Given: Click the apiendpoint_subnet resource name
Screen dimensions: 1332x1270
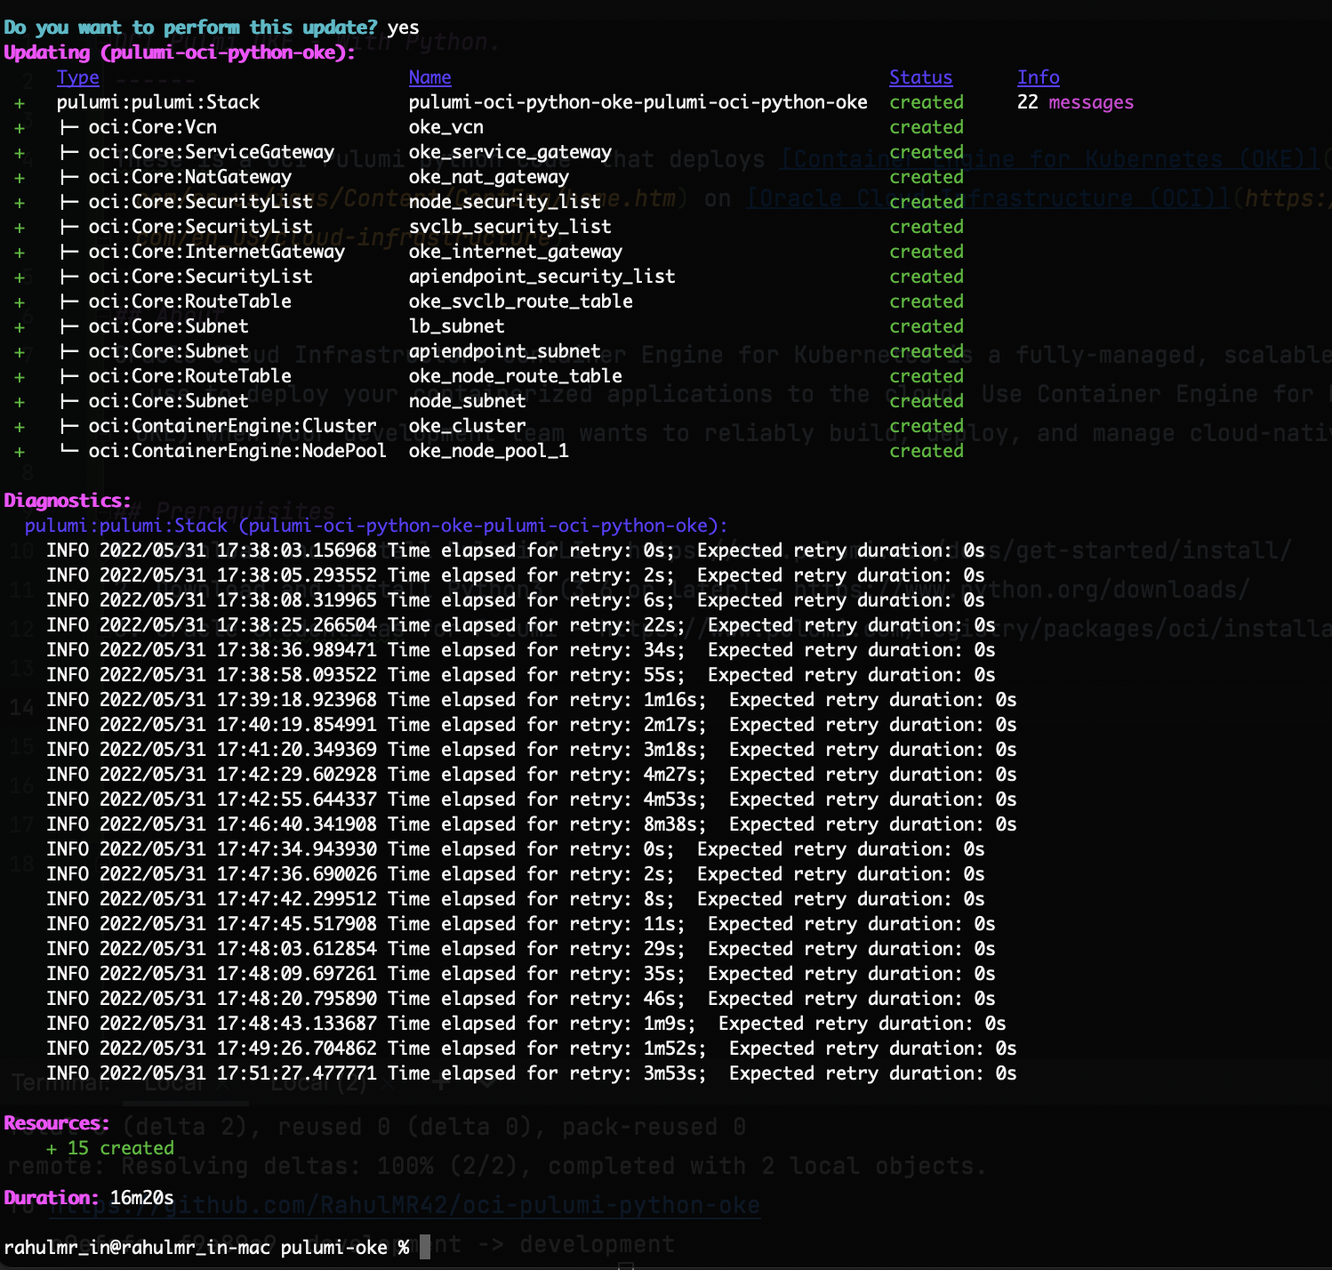Looking at the screenshot, I should tap(505, 351).
